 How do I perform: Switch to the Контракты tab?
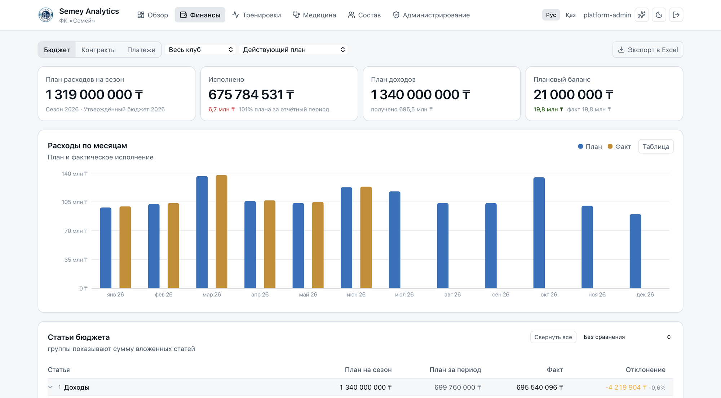coord(98,50)
